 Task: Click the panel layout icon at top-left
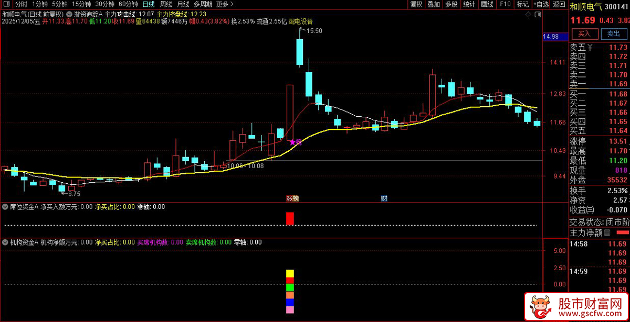[6, 4]
